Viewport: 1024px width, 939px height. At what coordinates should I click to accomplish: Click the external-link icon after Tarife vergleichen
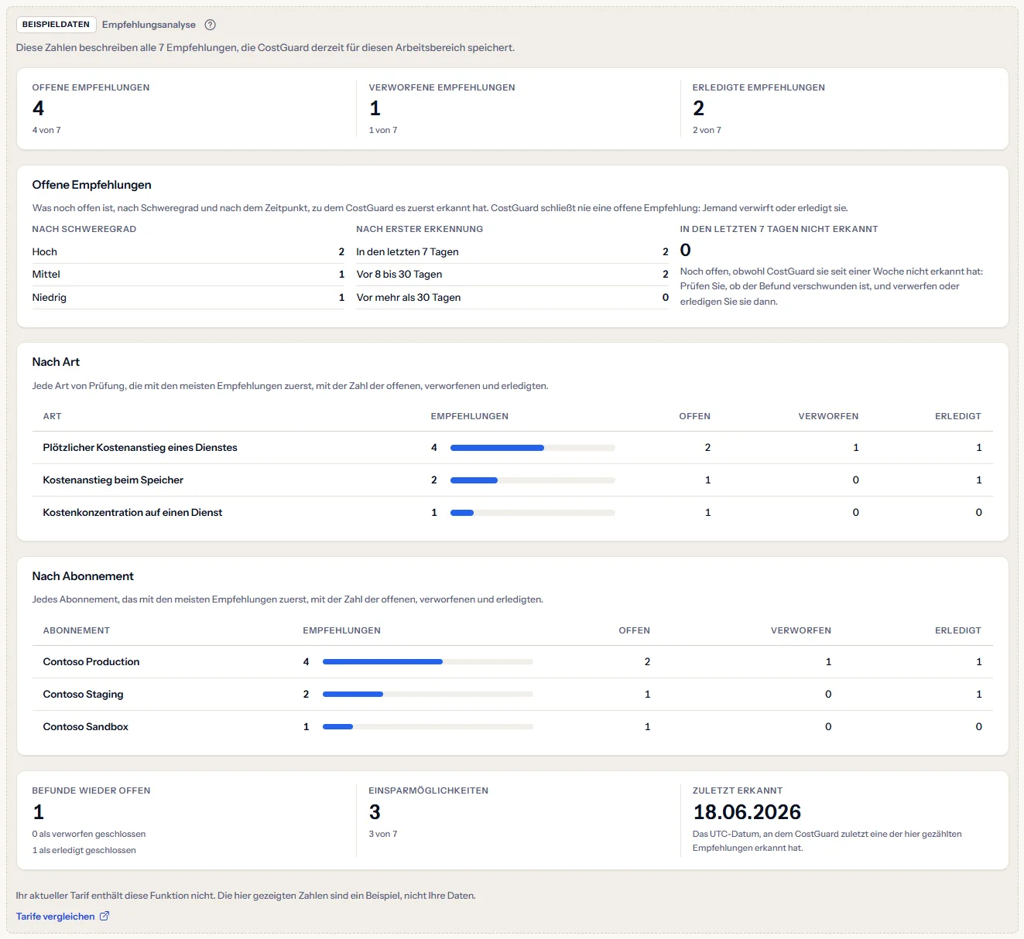point(104,916)
